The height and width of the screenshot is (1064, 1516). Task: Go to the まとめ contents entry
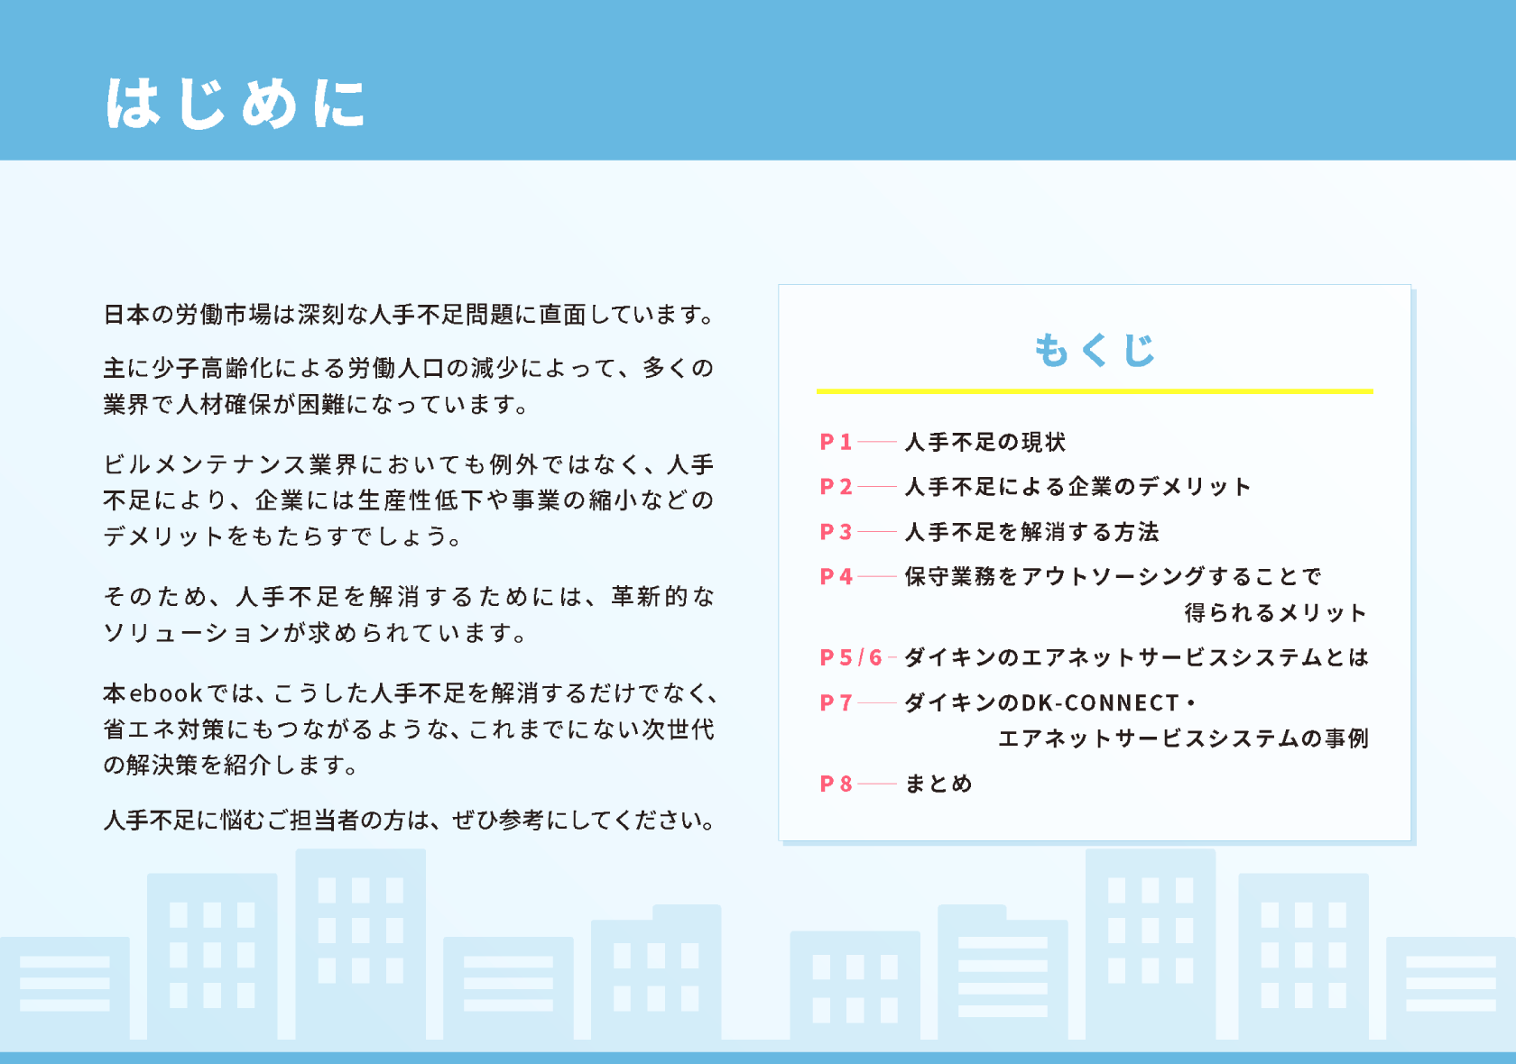(938, 784)
